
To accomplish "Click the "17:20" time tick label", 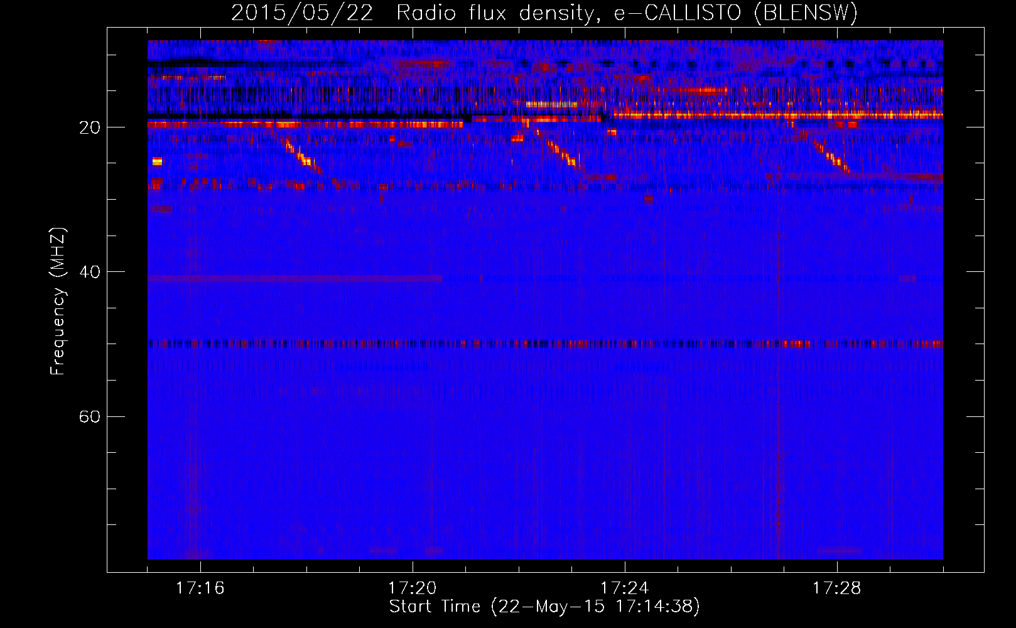I will (x=413, y=588).
